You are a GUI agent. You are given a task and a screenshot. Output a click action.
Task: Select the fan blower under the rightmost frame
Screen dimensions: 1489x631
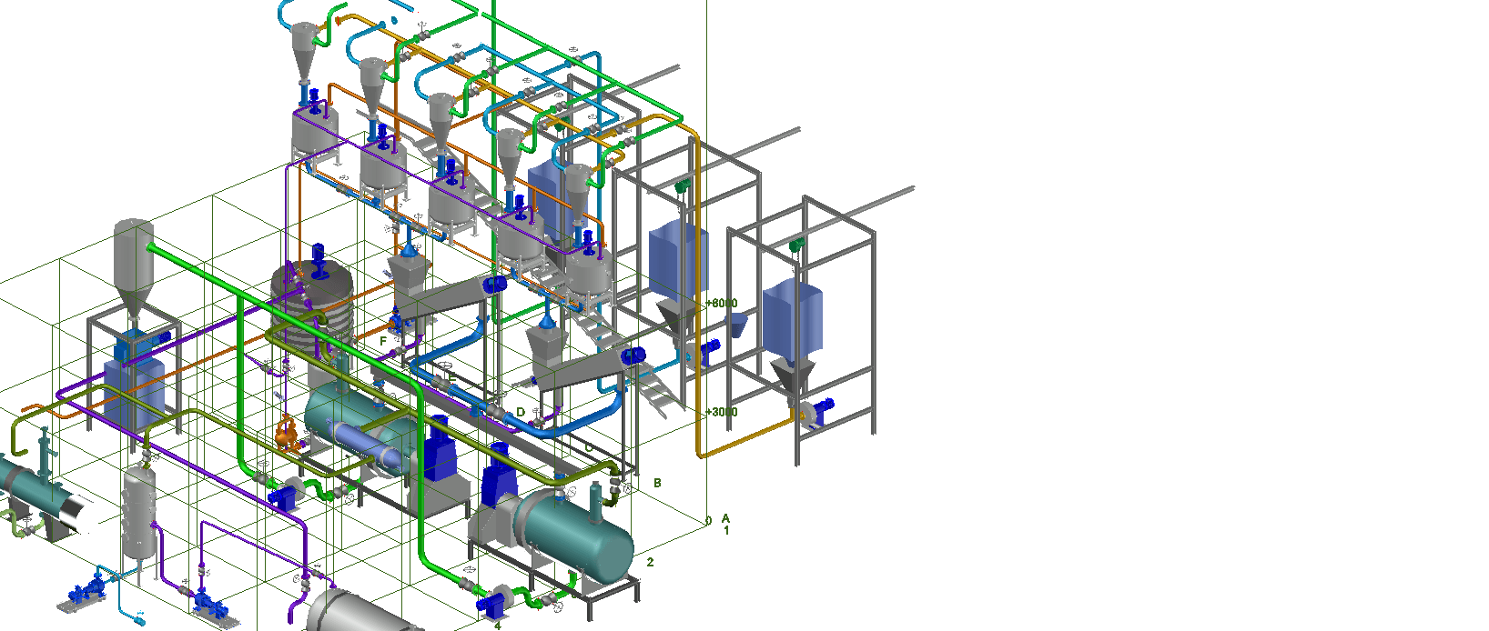pyautogui.click(x=816, y=412)
